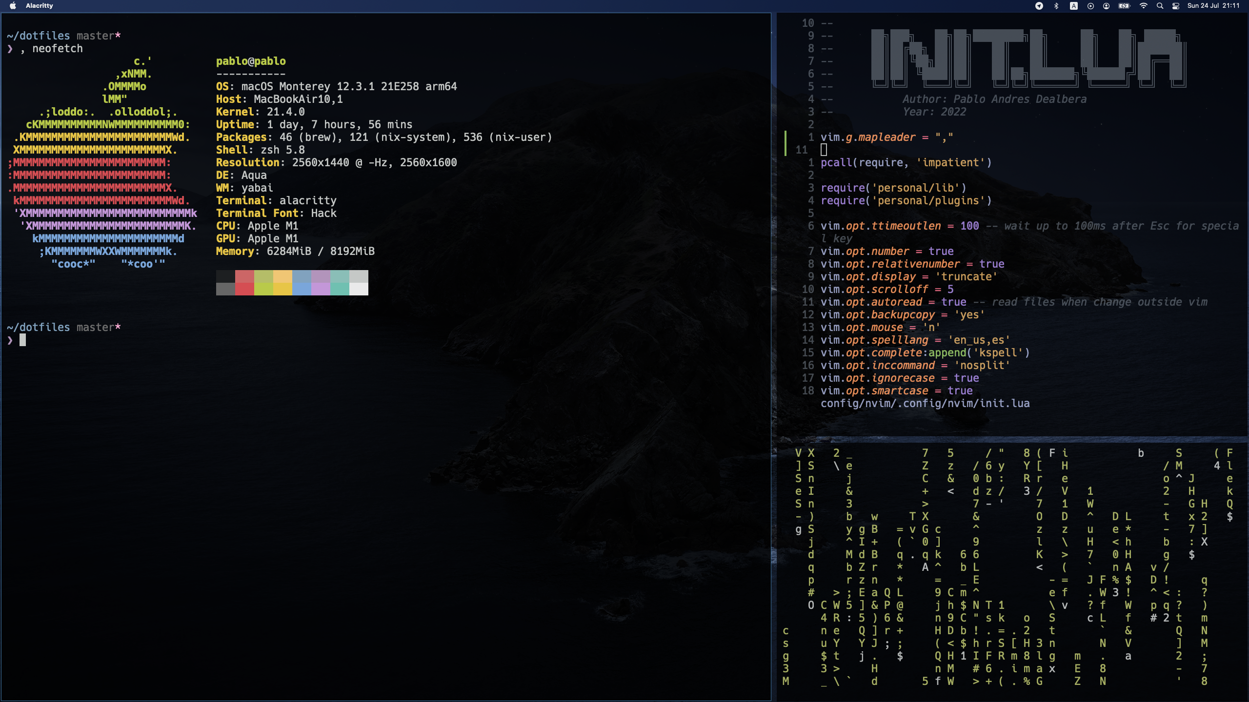Open Spotlight search from menu bar
The height and width of the screenshot is (702, 1249).
1160,6
